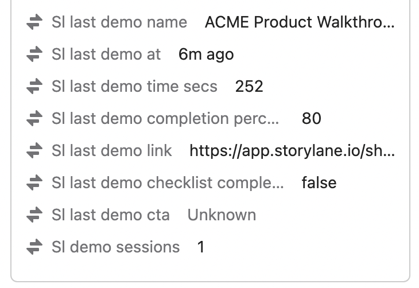Click the Sl last demo cta label
This screenshot has height=288, width=419.
point(111,215)
